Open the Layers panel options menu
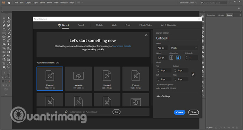Image resolution: width=243 pixels, height=130 pixels. coord(240,15)
